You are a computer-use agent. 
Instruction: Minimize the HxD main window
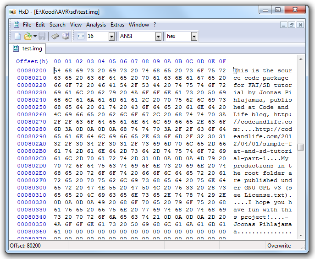265,10
